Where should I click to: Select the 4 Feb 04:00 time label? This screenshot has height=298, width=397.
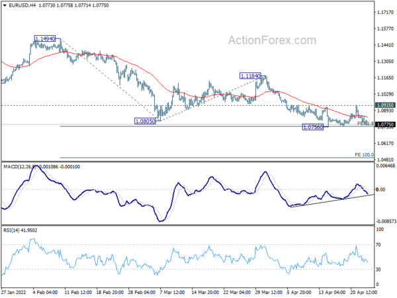coord(46,292)
